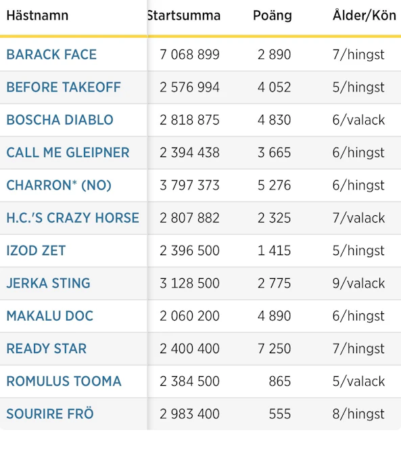Open the CHARRON* (NO) horse link
The height and width of the screenshot is (450, 401).
[x=59, y=185]
